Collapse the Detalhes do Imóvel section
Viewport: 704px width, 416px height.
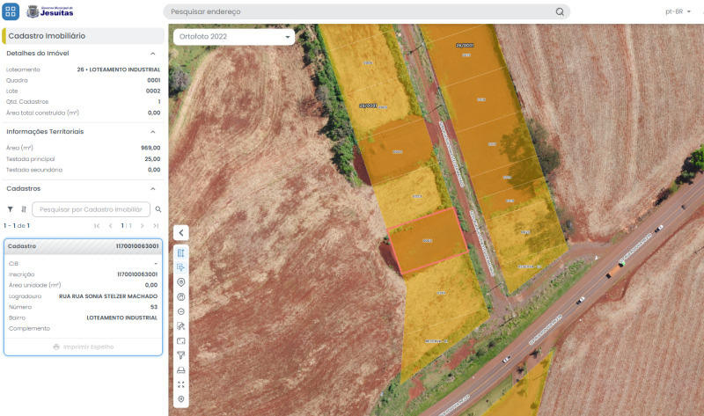(152, 54)
